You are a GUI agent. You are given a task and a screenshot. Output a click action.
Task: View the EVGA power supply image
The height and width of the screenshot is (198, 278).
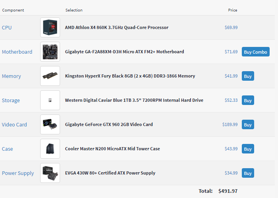(50, 173)
